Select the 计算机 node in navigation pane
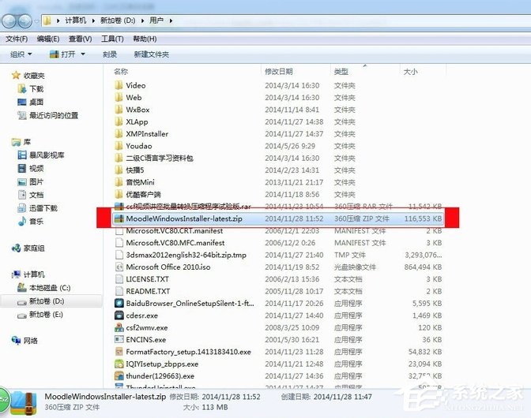 34,274
